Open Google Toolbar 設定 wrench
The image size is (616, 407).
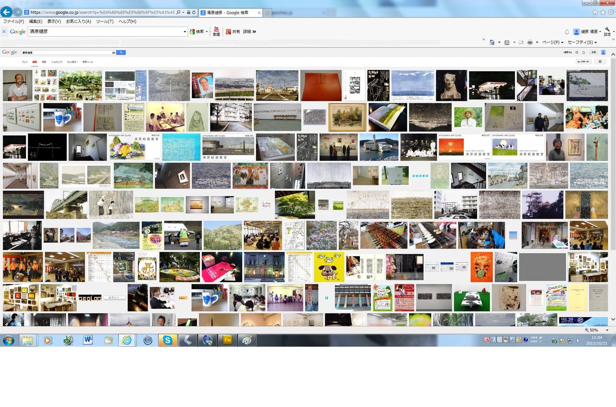click(x=607, y=32)
